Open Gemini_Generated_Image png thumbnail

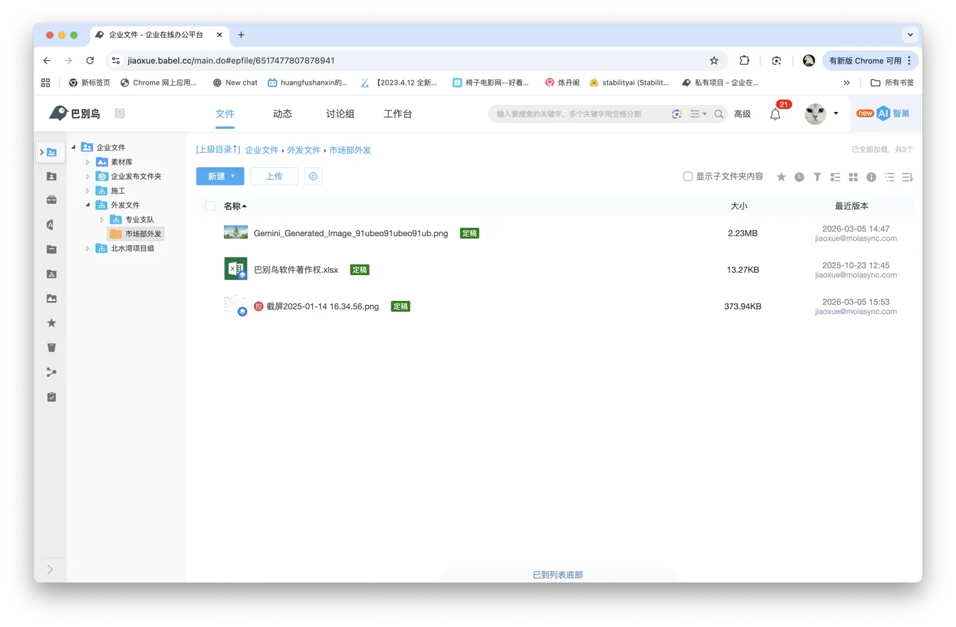tap(236, 233)
